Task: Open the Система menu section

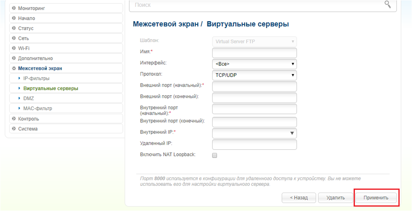Action: (x=28, y=129)
